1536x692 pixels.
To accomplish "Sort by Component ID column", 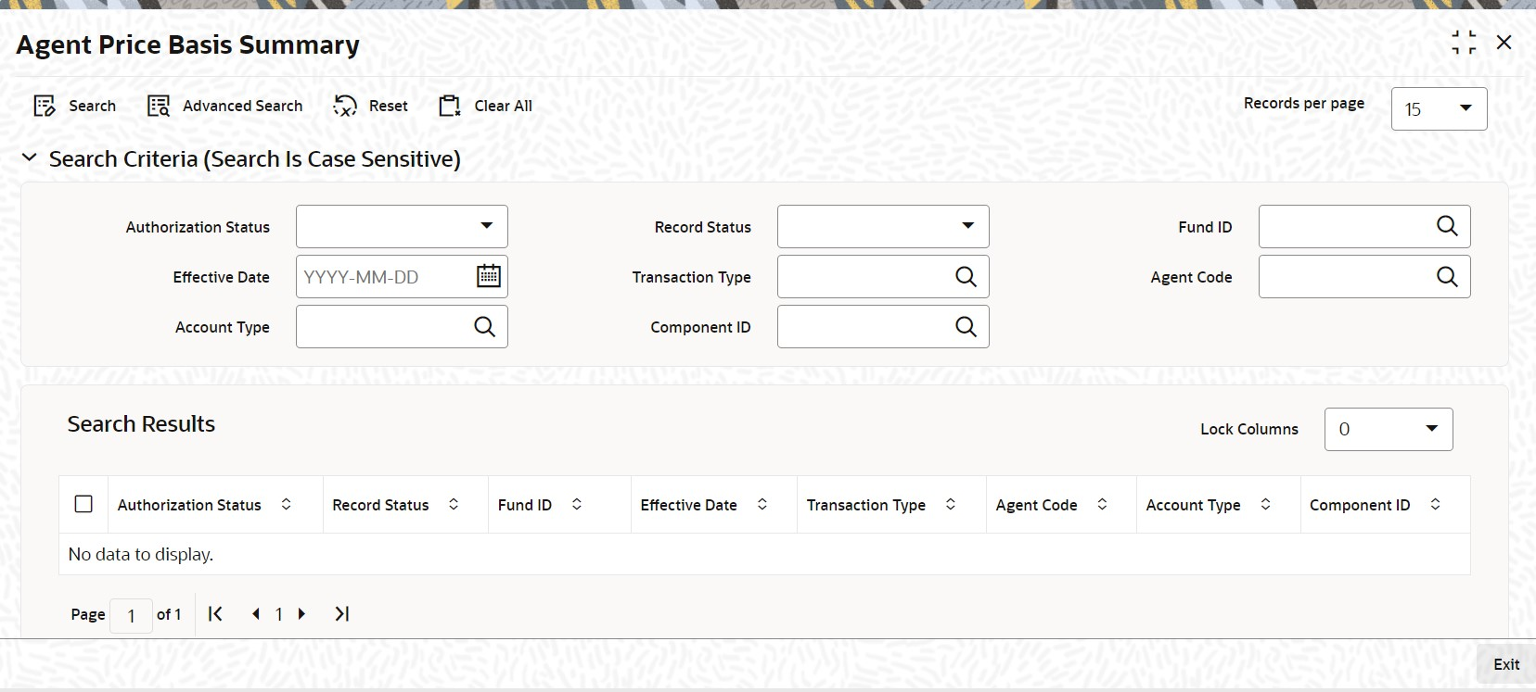I will tap(1435, 504).
